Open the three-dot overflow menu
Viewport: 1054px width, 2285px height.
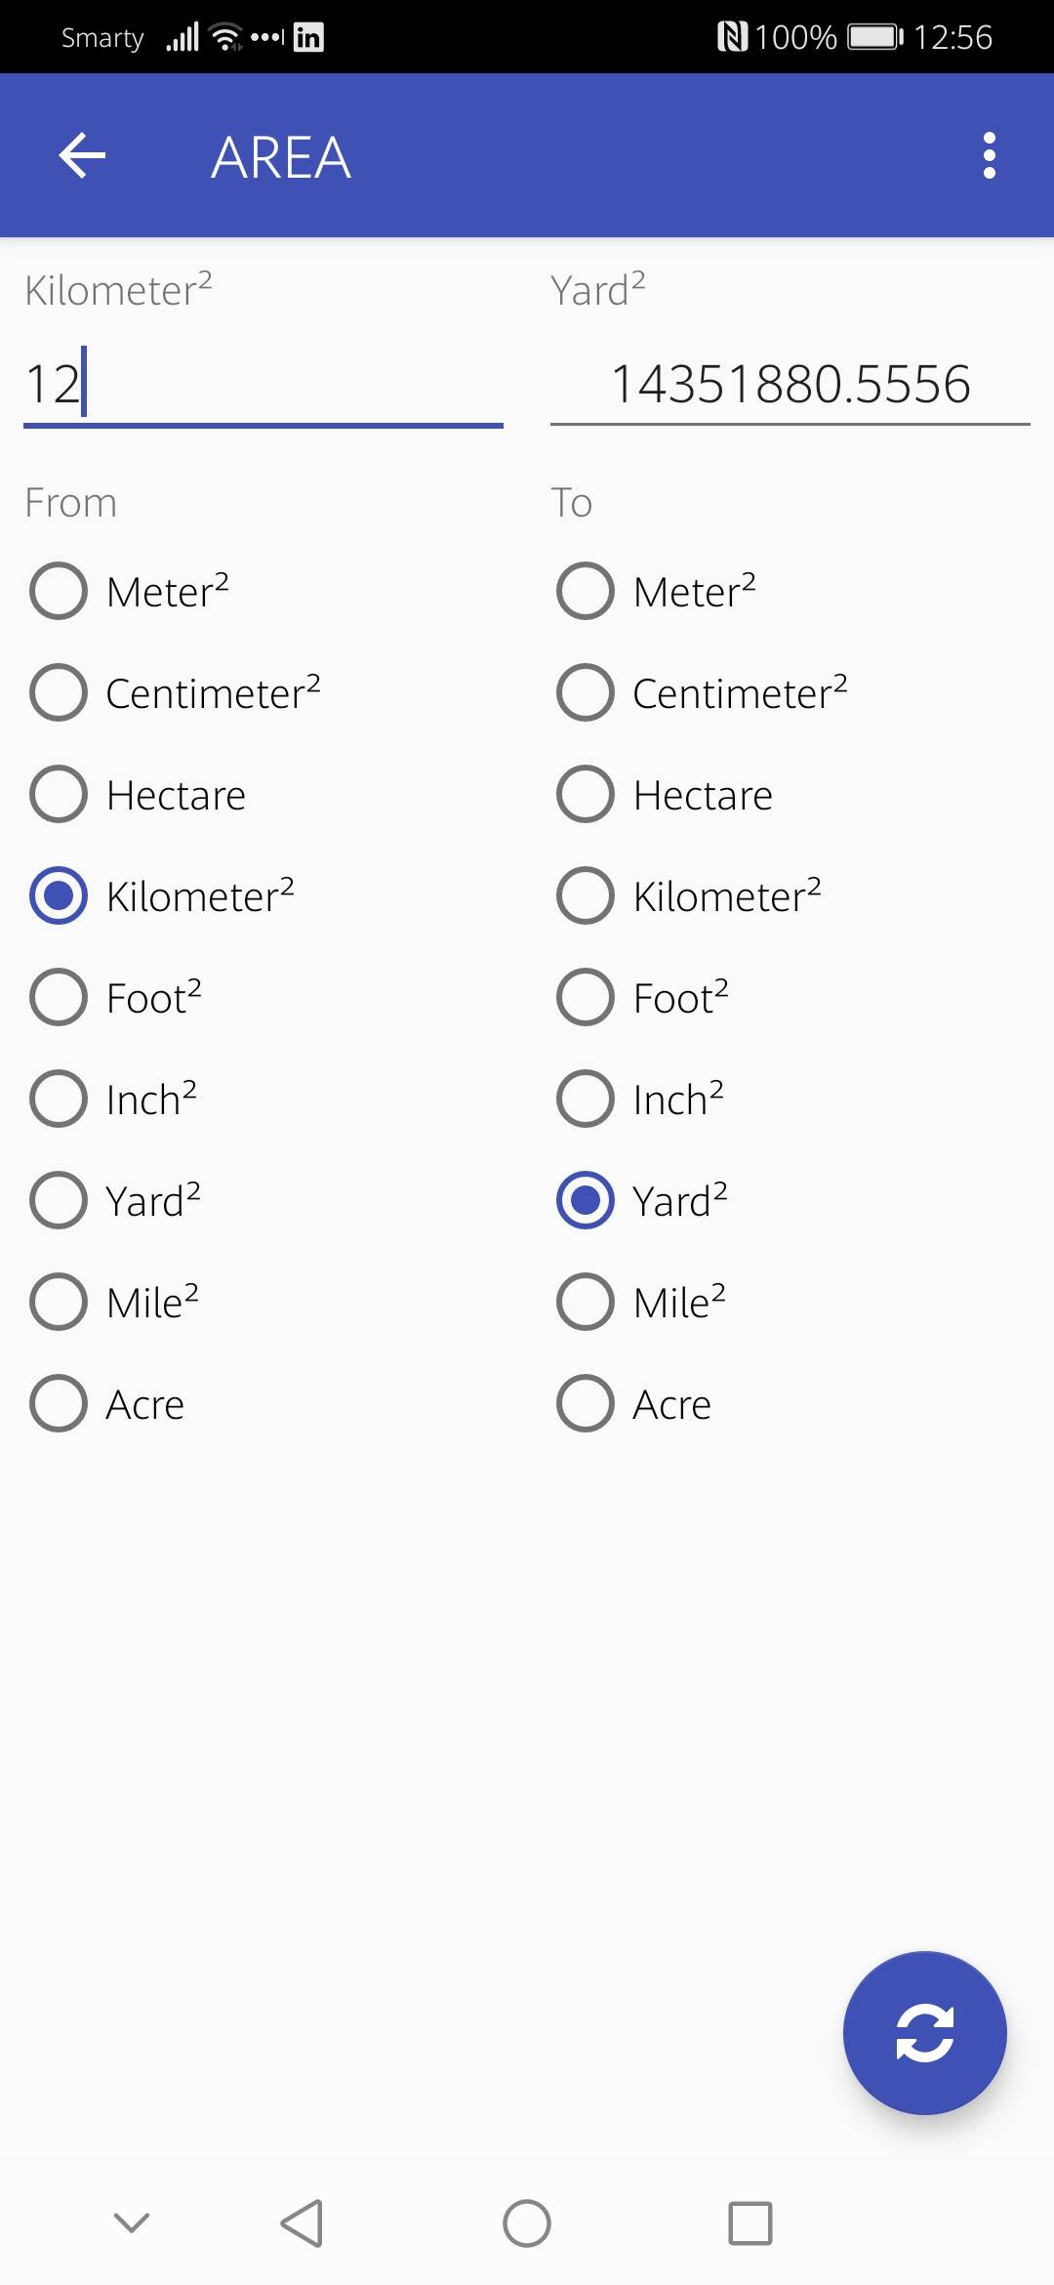click(989, 156)
